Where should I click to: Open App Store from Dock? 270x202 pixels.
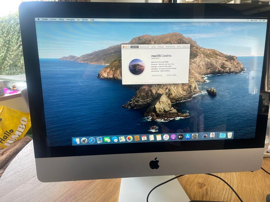(188, 137)
